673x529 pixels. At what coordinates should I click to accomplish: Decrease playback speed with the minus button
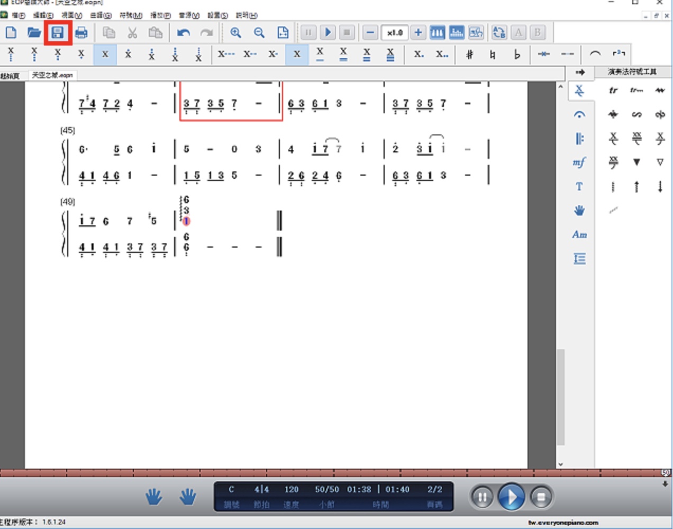(370, 33)
